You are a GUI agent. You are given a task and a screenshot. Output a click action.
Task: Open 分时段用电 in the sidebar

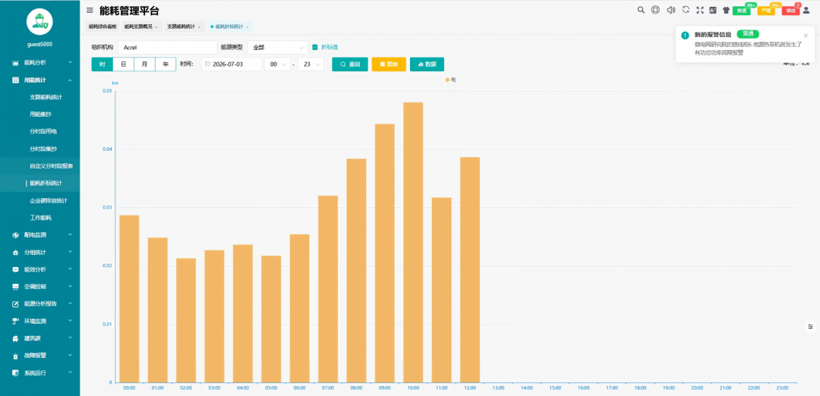click(43, 132)
